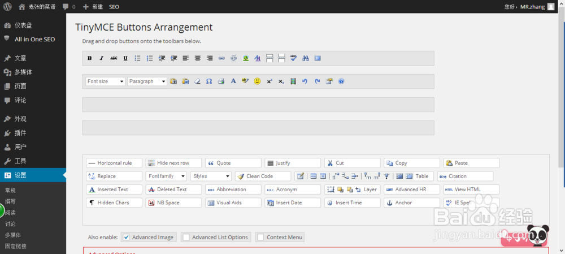Click the redo arrow icon
565x254 pixels.
tap(317, 81)
